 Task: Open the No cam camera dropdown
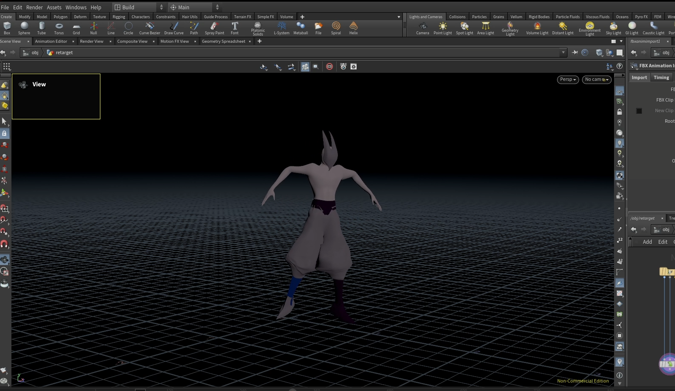(596, 80)
